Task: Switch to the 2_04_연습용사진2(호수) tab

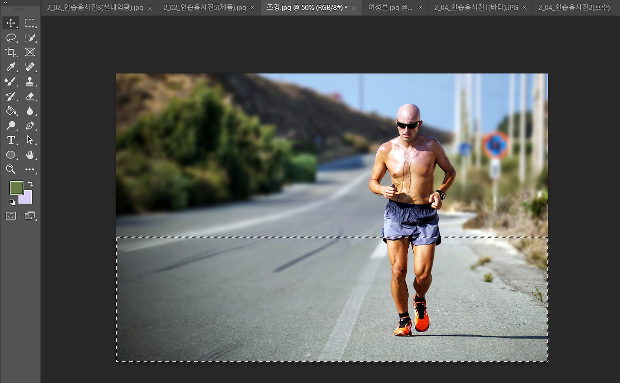Action: [x=574, y=8]
